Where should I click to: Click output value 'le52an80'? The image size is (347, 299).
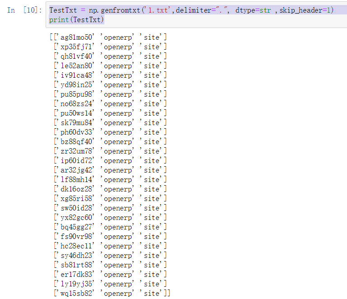tap(76, 65)
